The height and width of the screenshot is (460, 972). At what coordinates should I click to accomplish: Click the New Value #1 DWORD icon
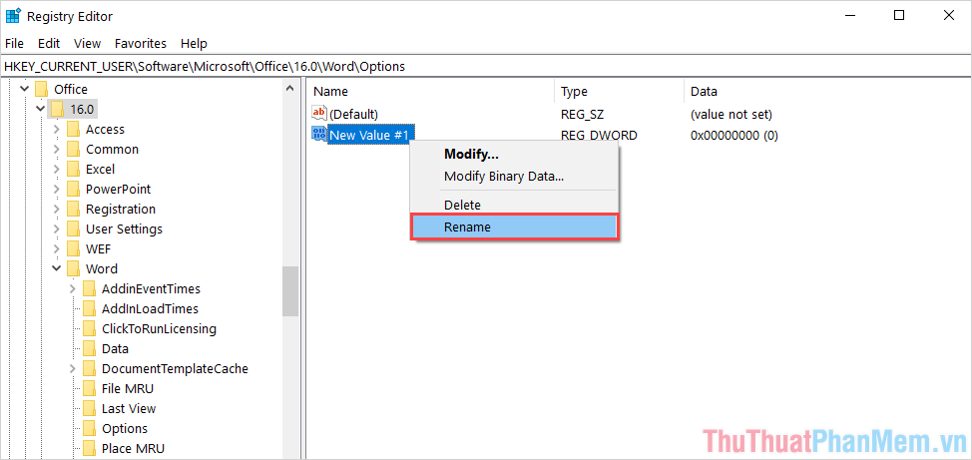pos(318,134)
